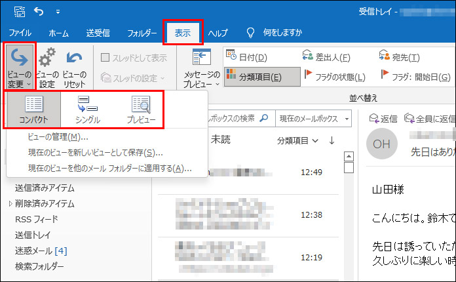
Task: Click ビューのリセット (Reset View) icon
Action: coord(74,67)
